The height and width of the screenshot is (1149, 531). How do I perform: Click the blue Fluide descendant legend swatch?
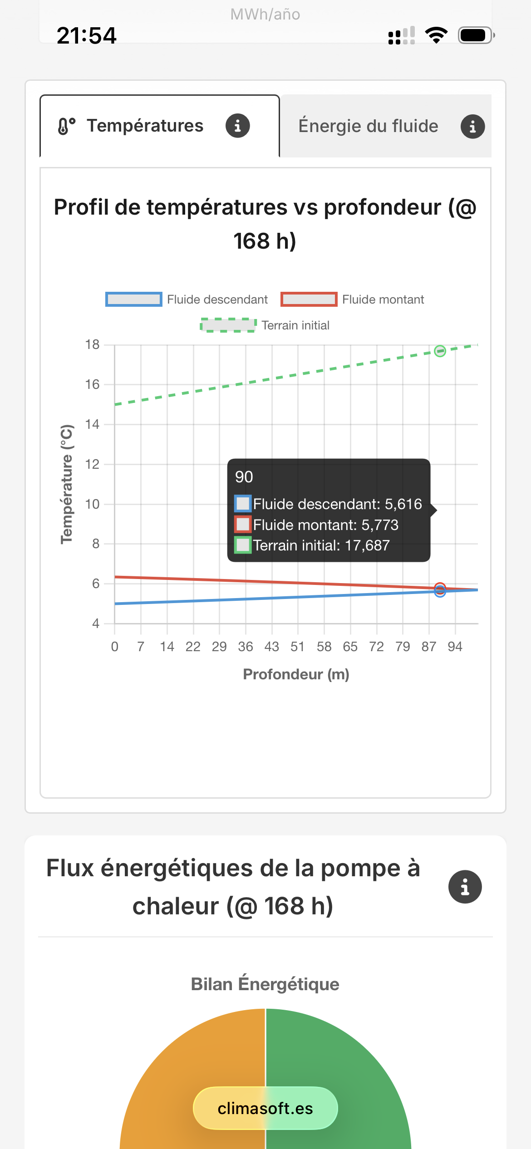pos(134,300)
